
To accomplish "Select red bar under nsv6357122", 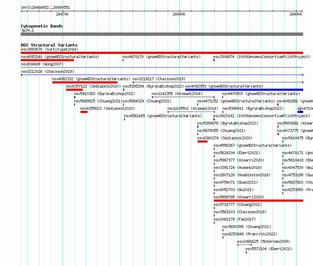I will (74, 90).
